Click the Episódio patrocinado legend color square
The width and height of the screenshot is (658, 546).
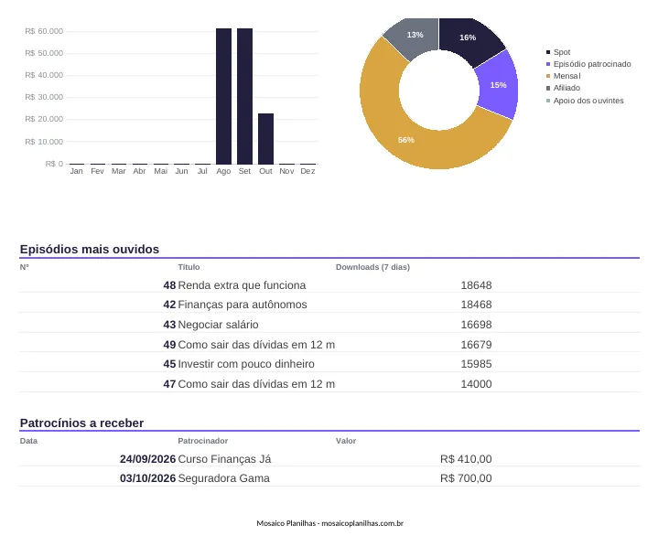[548, 64]
